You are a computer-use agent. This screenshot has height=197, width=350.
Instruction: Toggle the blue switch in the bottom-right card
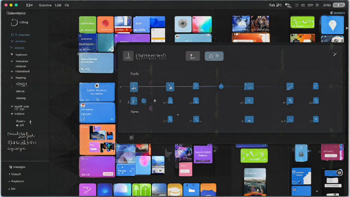334,173
